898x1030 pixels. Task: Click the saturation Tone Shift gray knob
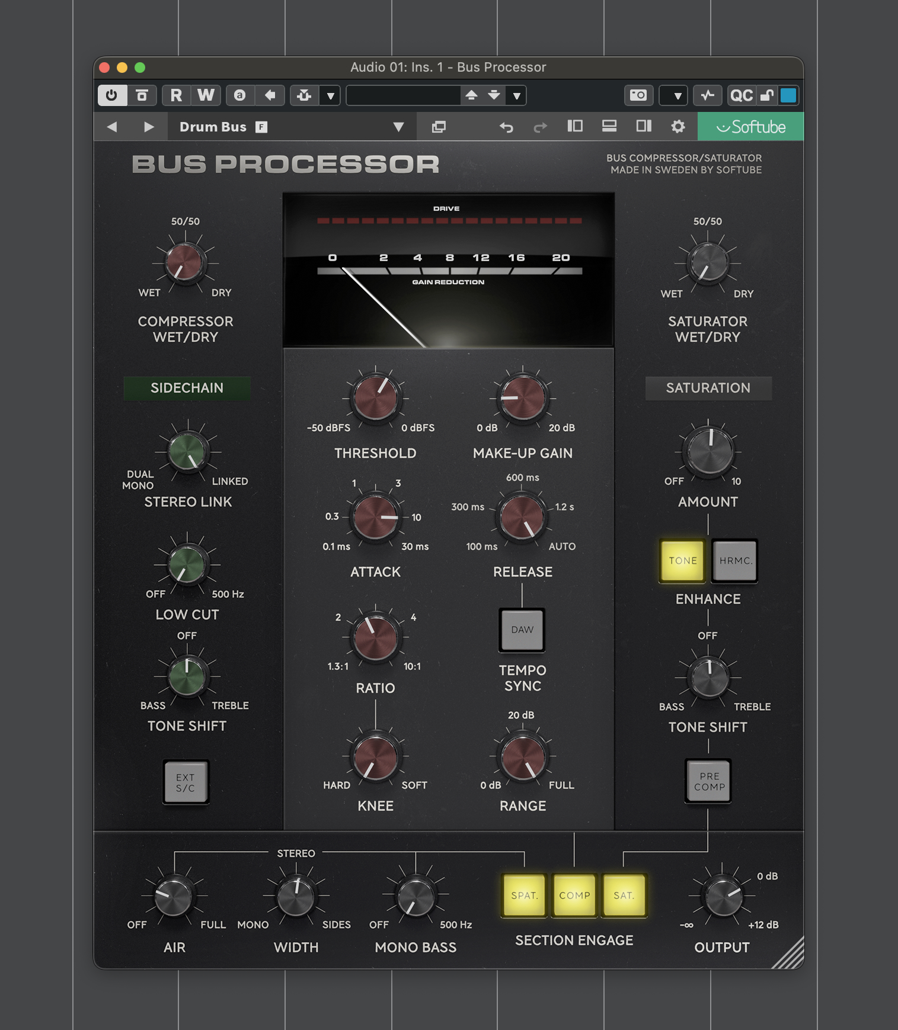709,677
